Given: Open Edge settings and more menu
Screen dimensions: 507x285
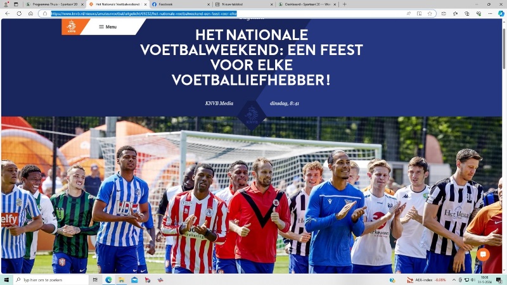Looking at the screenshot, I should (490, 13).
